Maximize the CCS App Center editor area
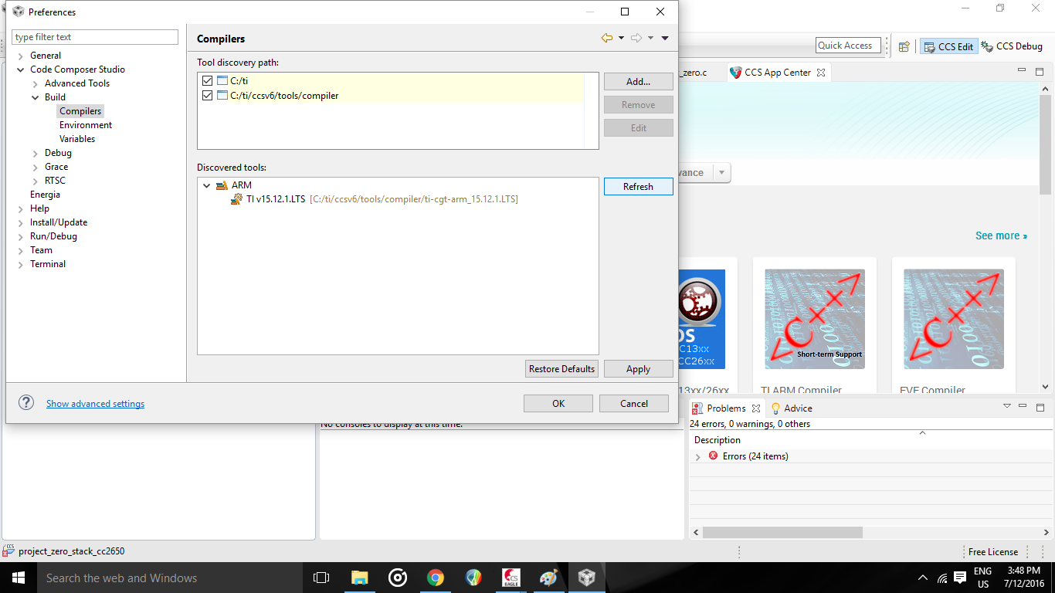1055x593 pixels. click(1040, 72)
